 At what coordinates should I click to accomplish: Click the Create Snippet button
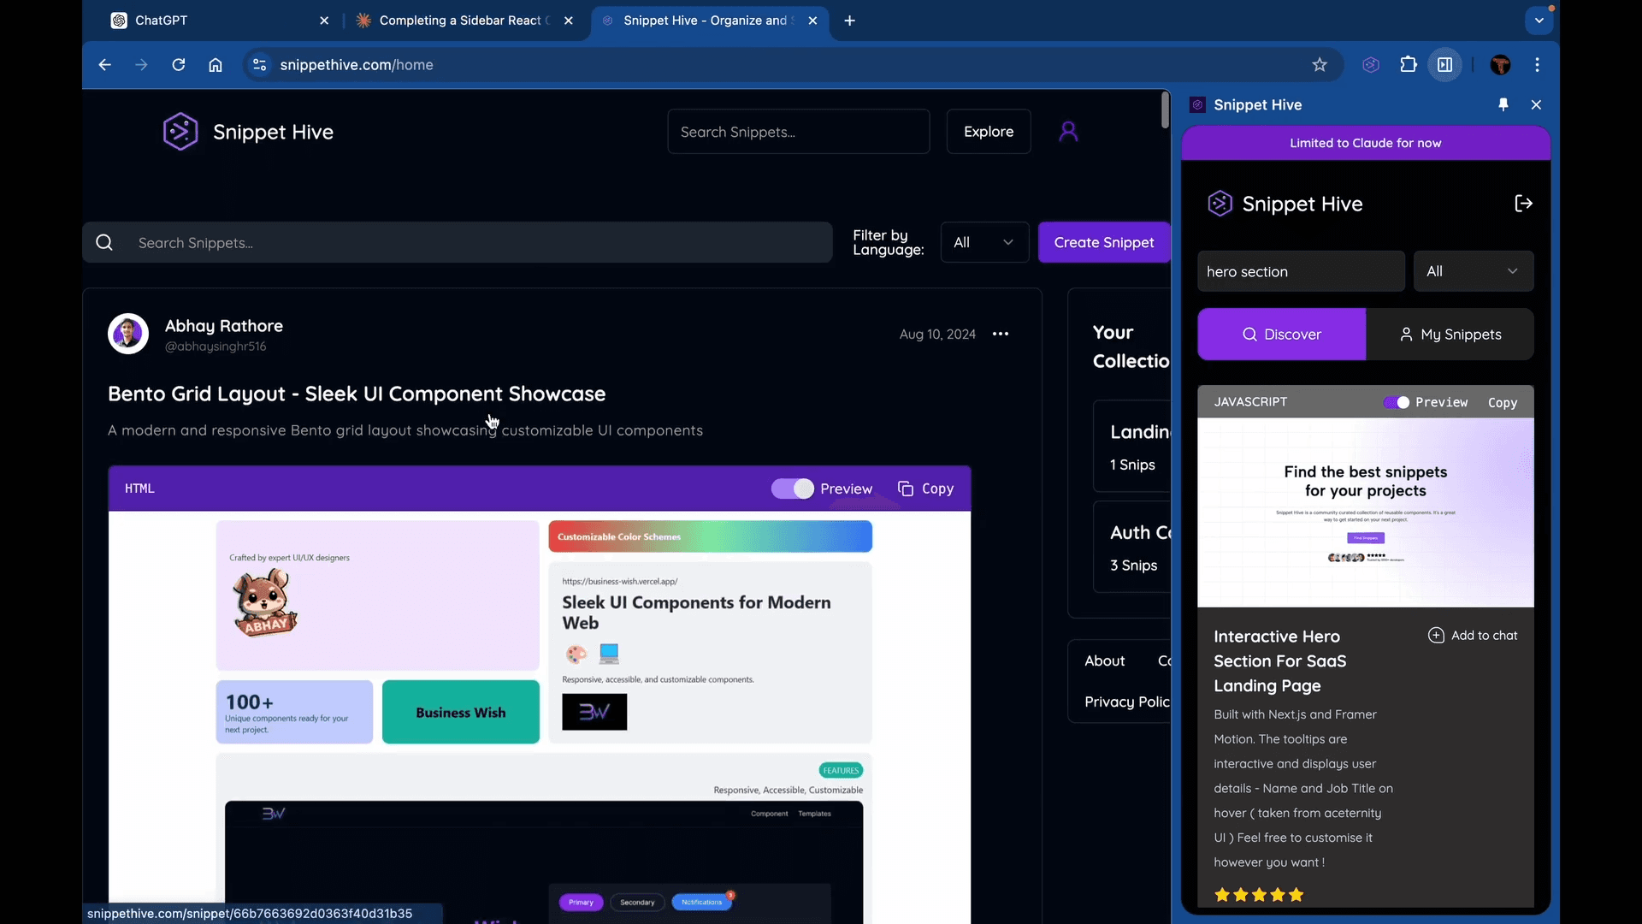(x=1104, y=242)
